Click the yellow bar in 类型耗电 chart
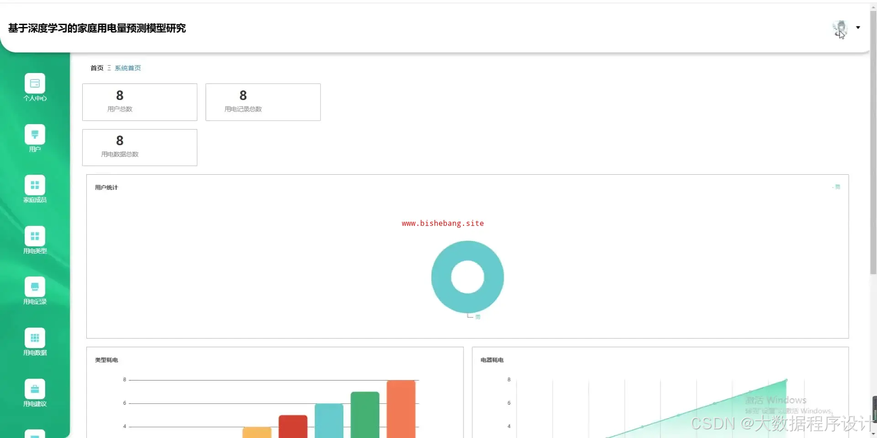This screenshot has height=438, width=877. click(257, 433)
